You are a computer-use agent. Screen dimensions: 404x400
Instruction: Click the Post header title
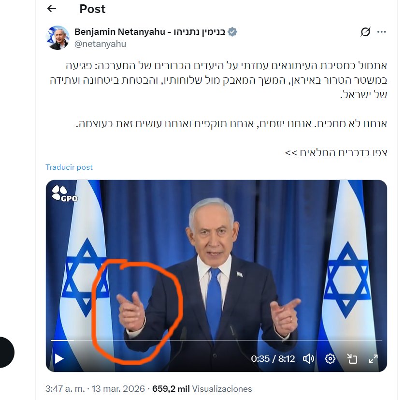tap(92, 9)
